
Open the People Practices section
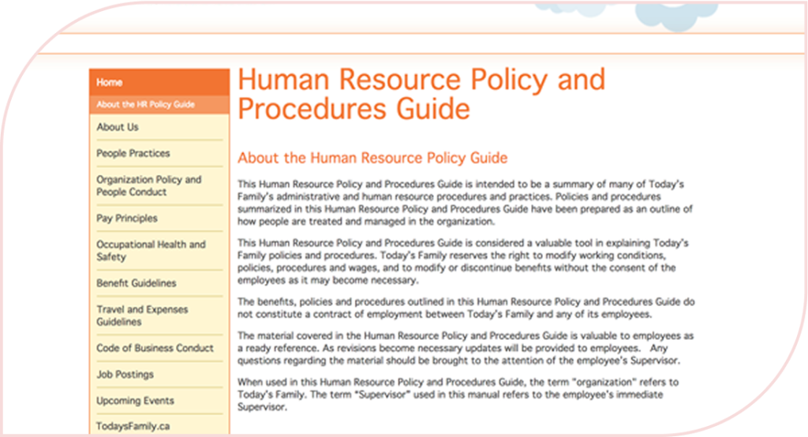(133, 153)
